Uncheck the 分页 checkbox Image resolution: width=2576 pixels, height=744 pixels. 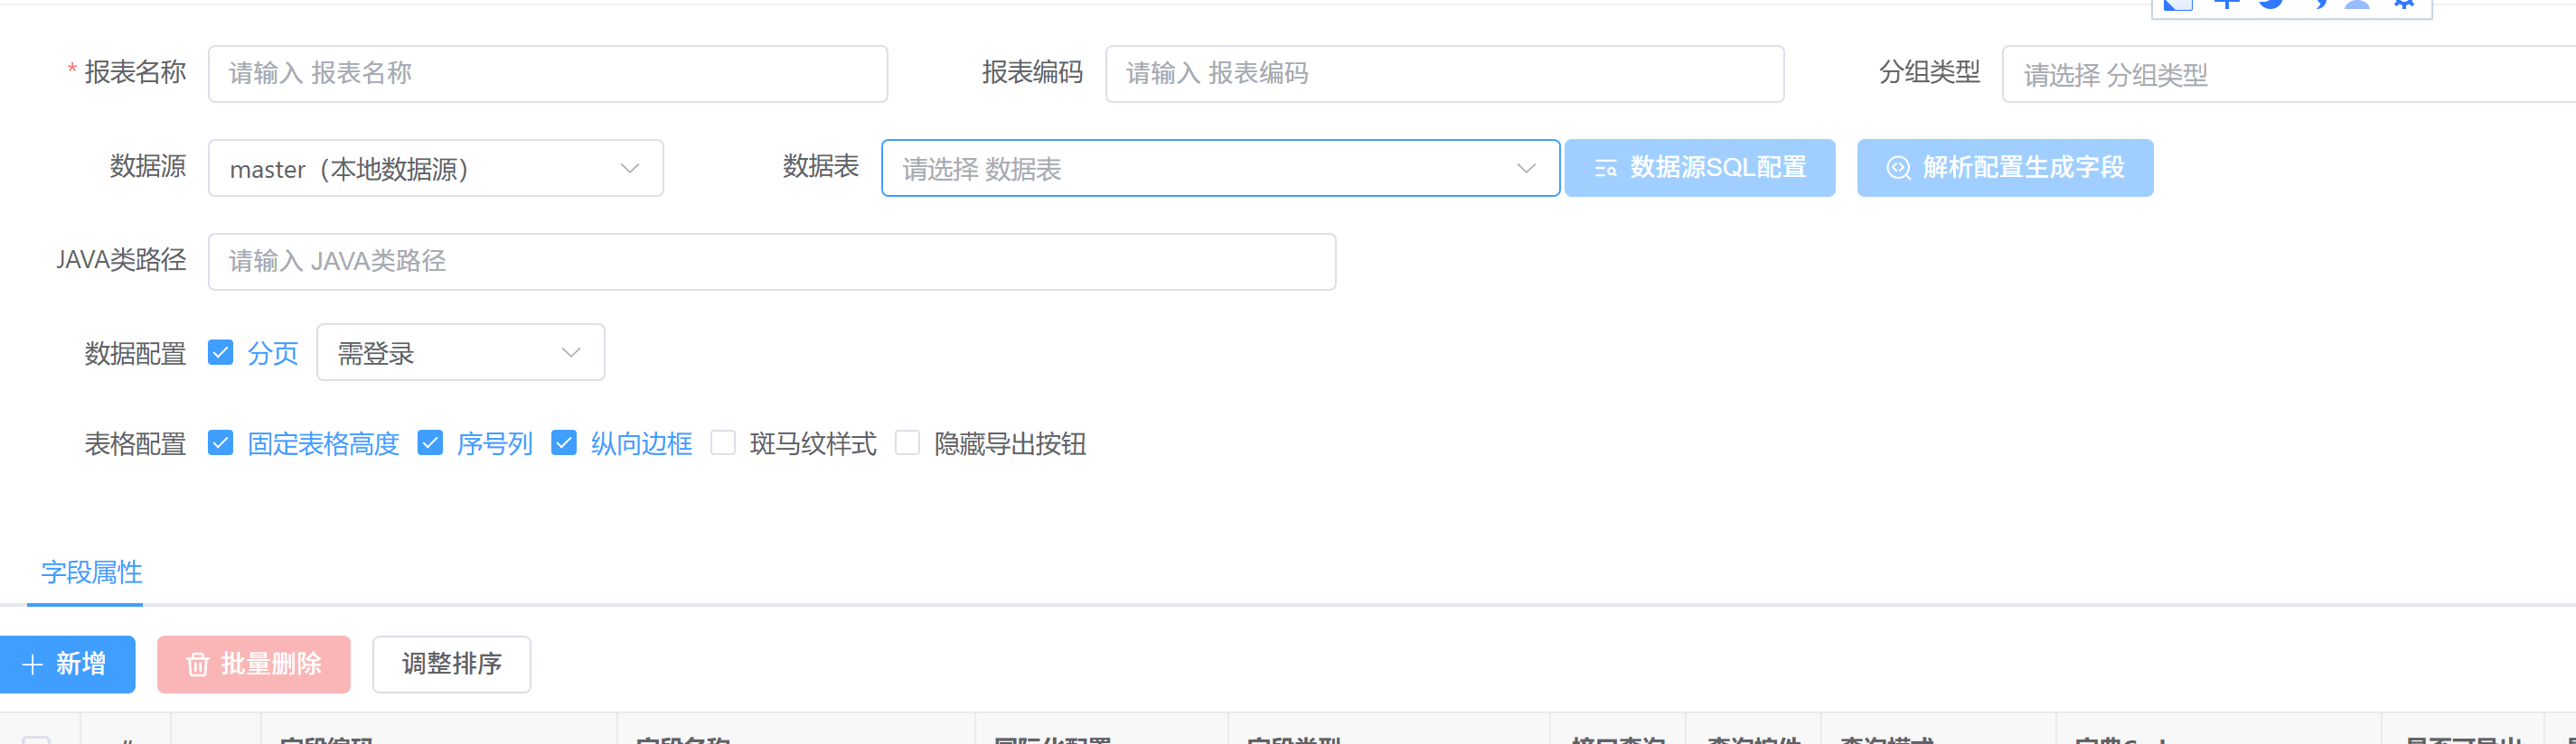tap(221, 352)
